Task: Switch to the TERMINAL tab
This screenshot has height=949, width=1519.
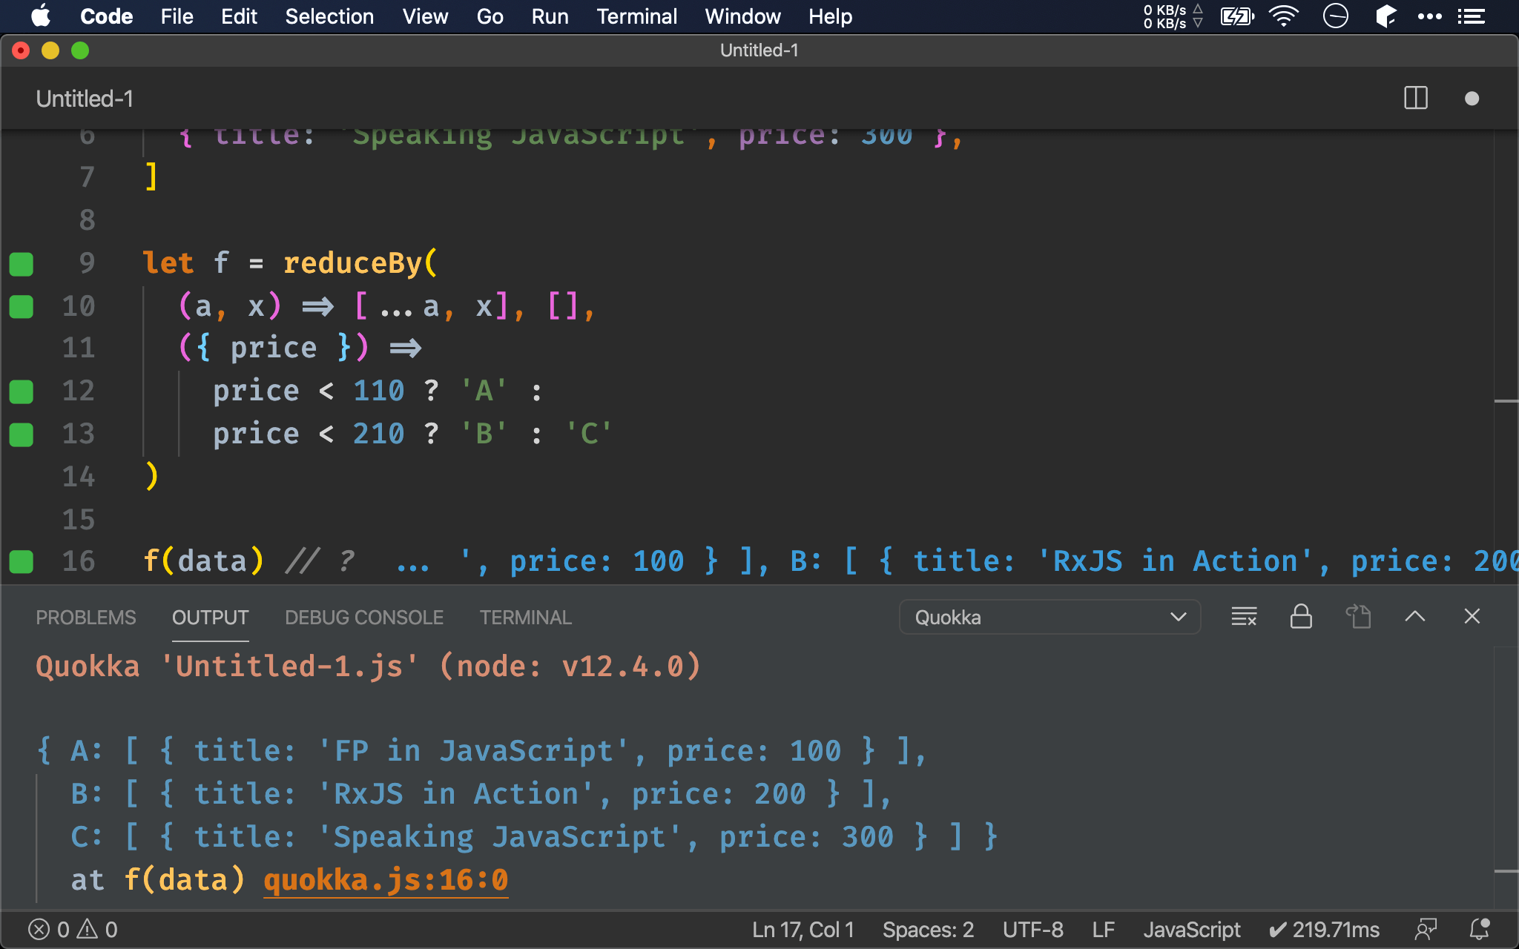Action: (525, 618)
